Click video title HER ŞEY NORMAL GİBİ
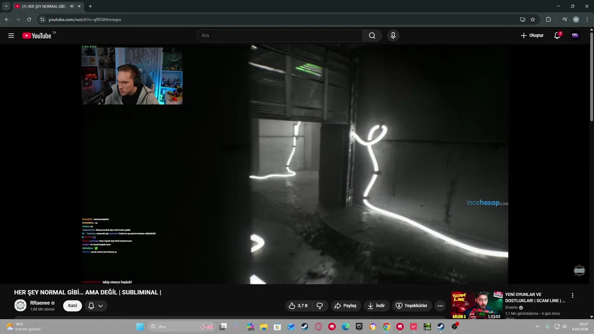Viewport: 594px width, 334px height. click(88, 292)
